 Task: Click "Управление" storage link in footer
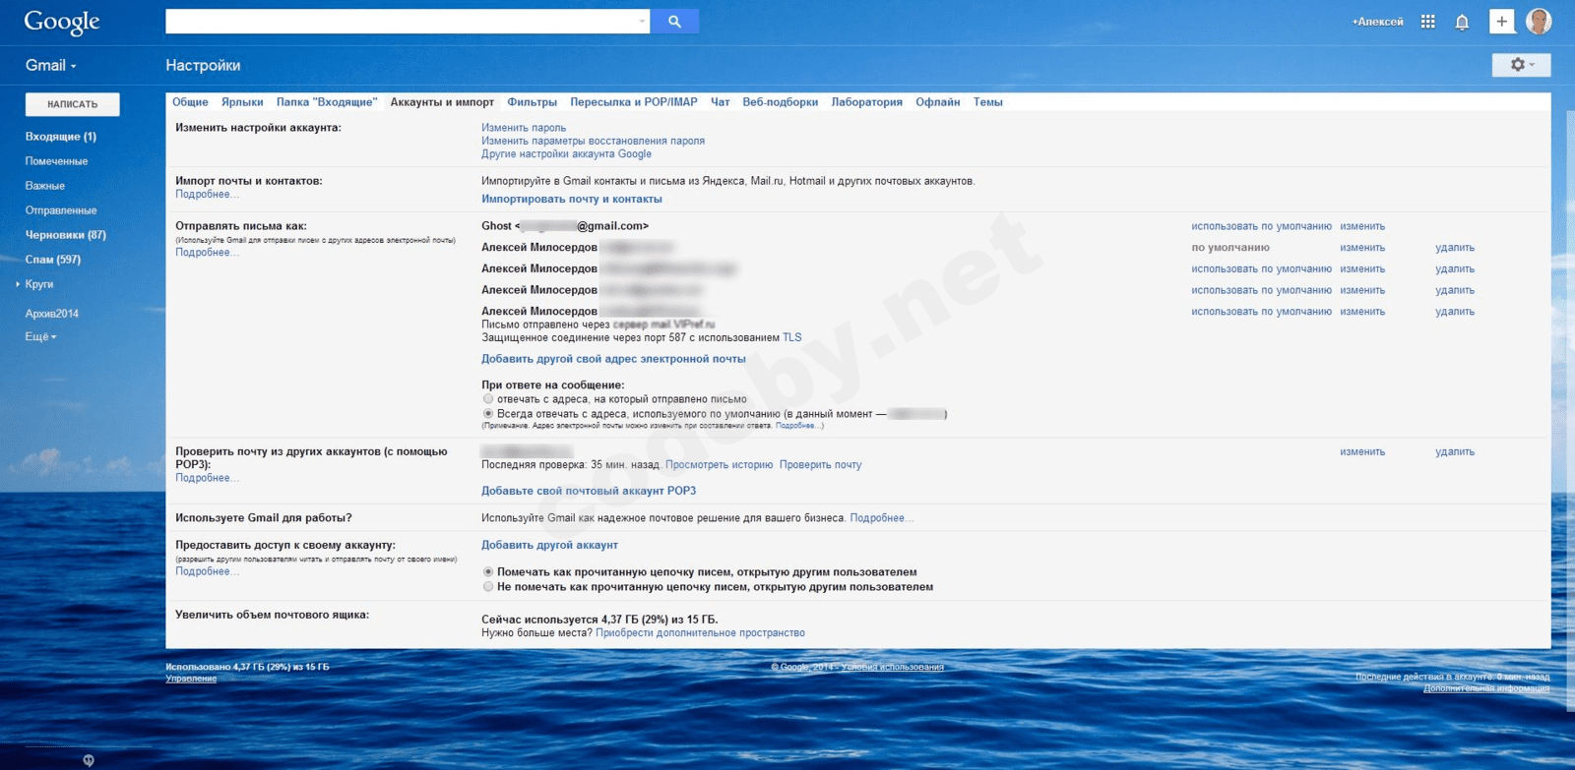click(x=191, y=679)
